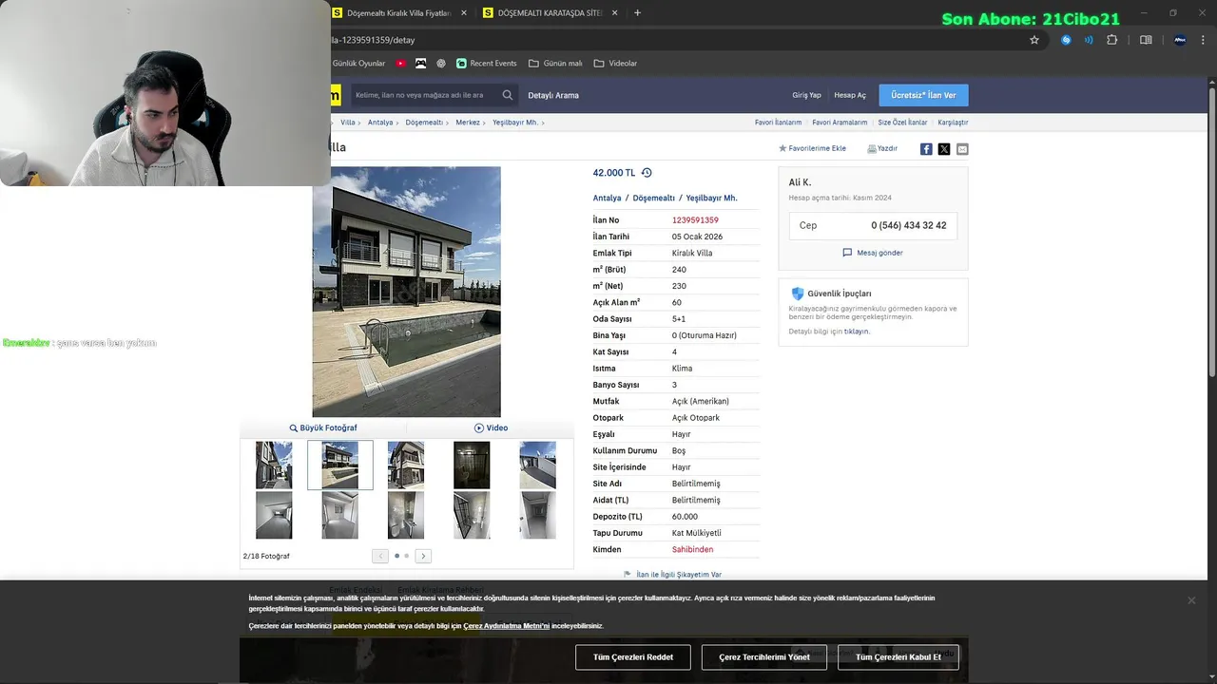
Task: Select first thumbnail of villa exterior
Action: pos(274,465)
